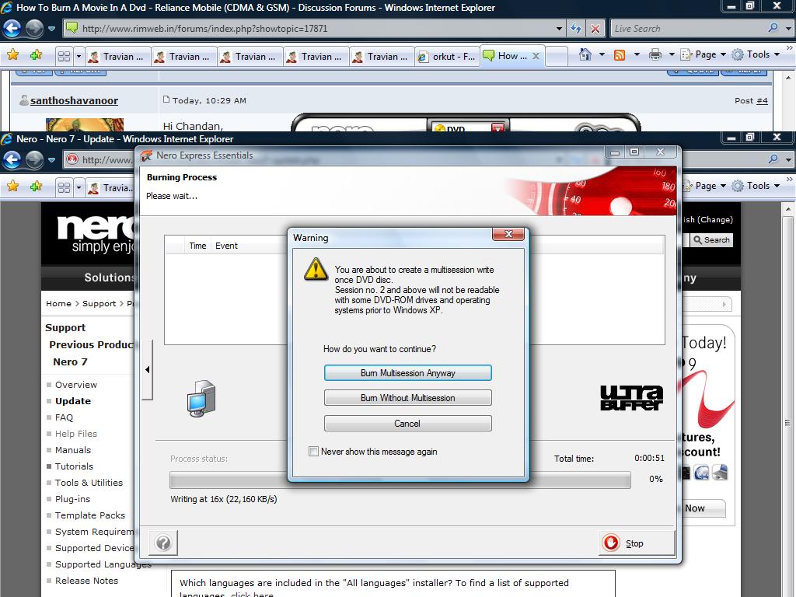Click forward arrow in top IE window
This screenshot has height=597, width=796.
pyautogui.click(x=34, y=29)
